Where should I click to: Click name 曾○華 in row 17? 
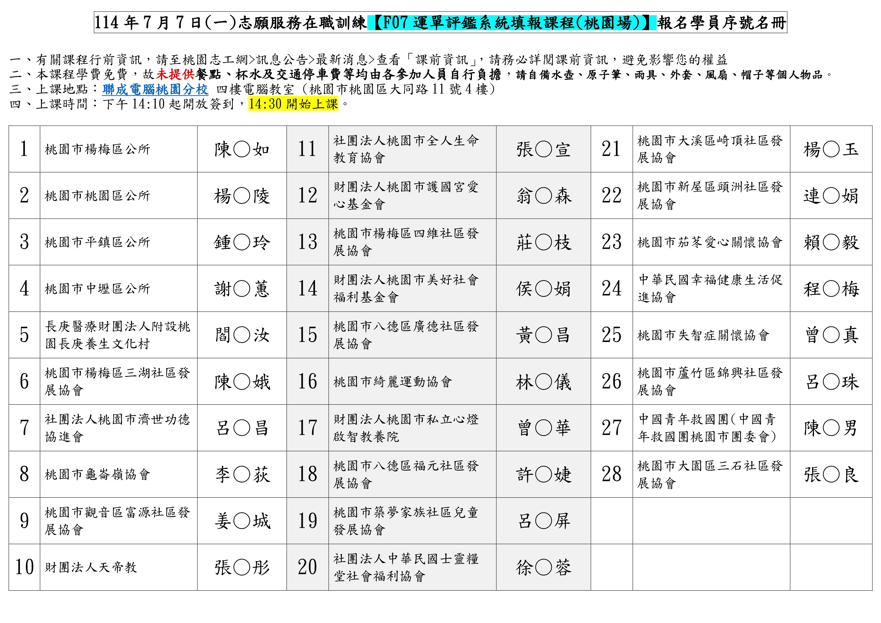[544, 428]
